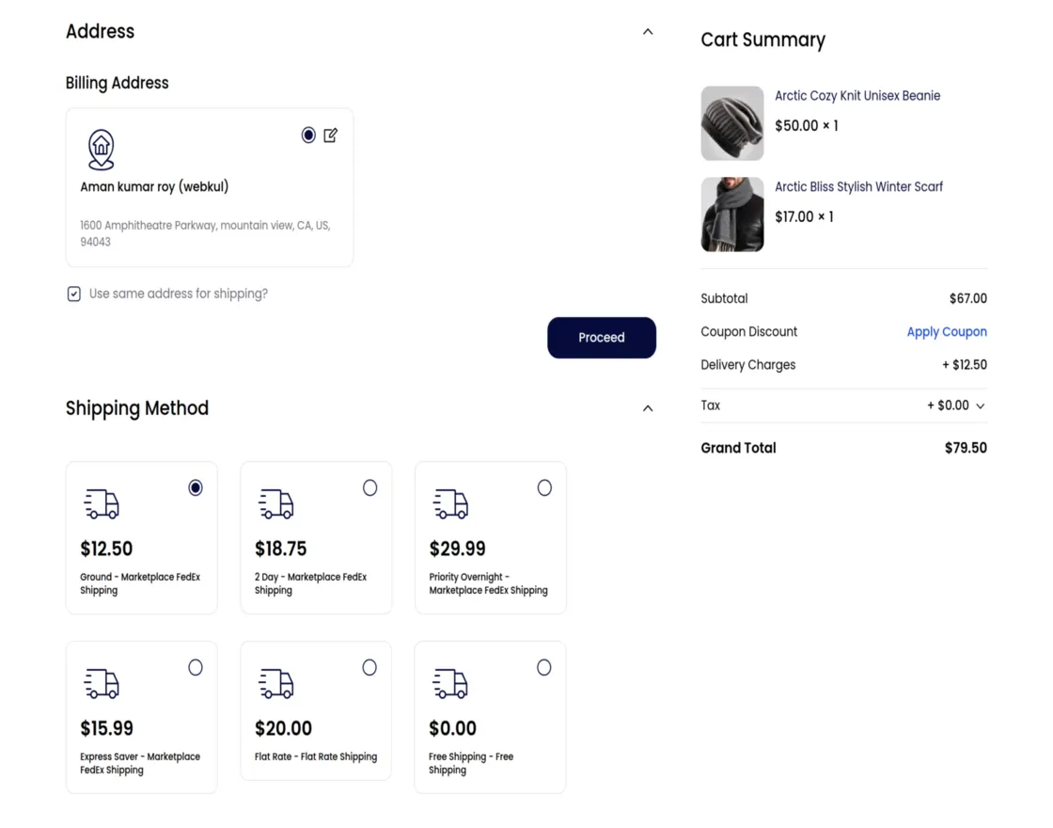
Task: Click the edit billing address pencil icon
Action: pos(330,135)
